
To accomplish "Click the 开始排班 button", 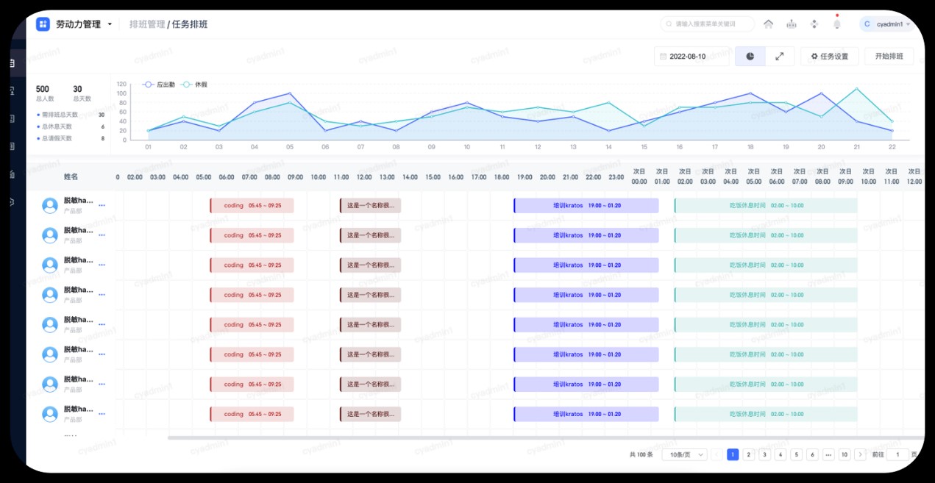I will pos(889,57).
